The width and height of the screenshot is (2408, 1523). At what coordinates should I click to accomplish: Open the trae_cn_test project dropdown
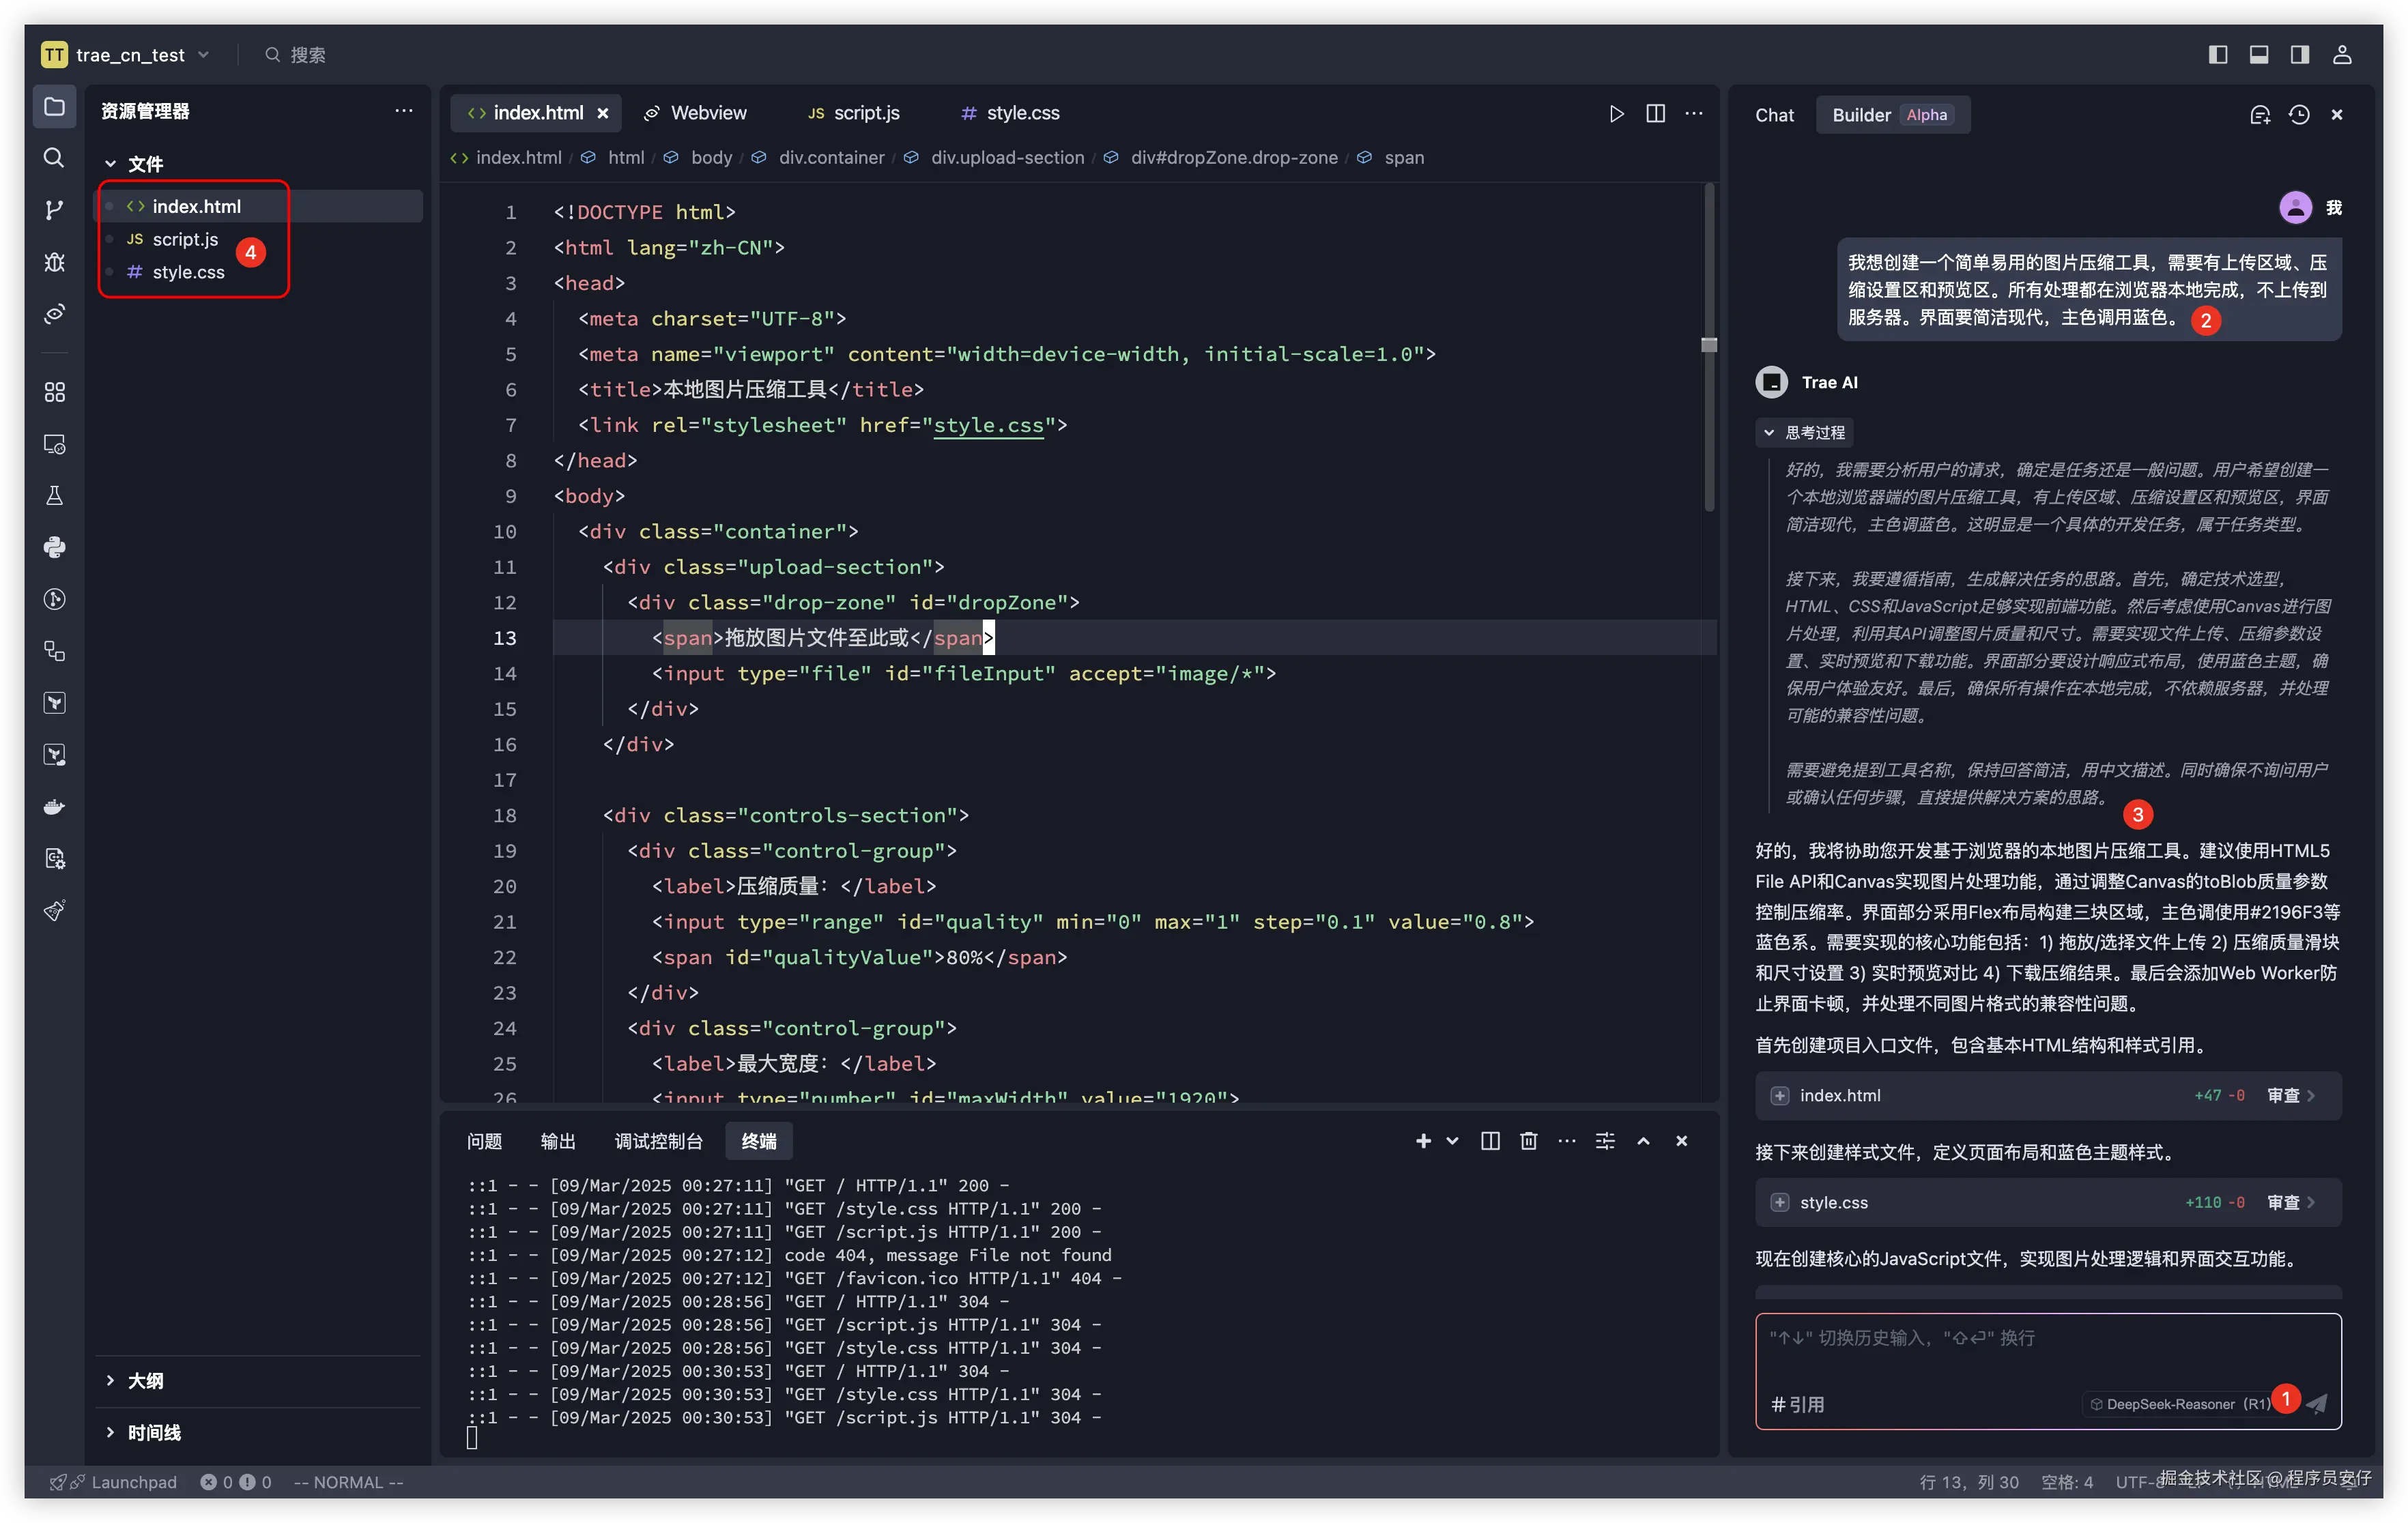point(130,55)
